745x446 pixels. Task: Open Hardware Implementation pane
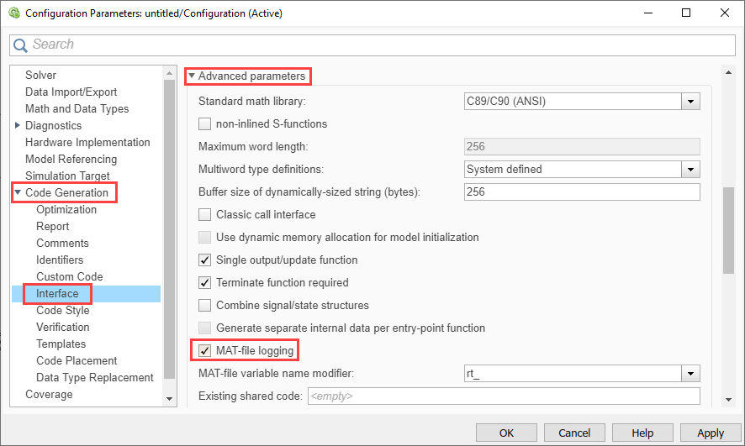(87, 142)
